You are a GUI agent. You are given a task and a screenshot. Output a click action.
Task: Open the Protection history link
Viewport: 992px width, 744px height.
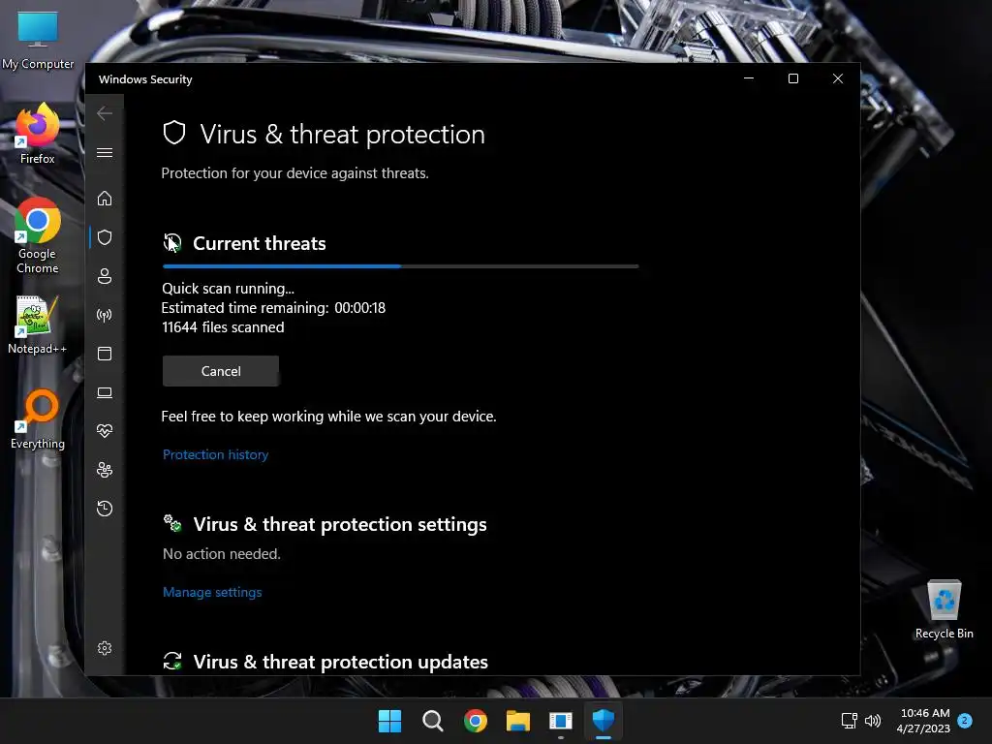tap(216, 454)
